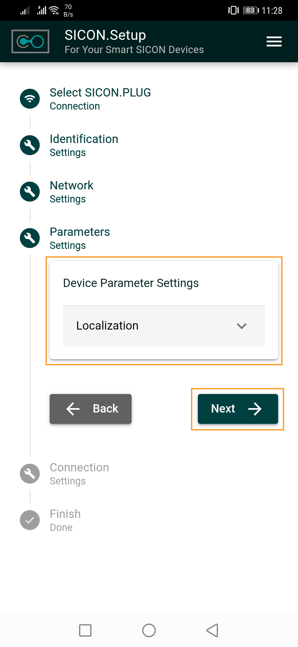The height and width of the screenshot is (647, 298).
Task: Tap the Identification wrench step icon
Action: coord(30,145)
